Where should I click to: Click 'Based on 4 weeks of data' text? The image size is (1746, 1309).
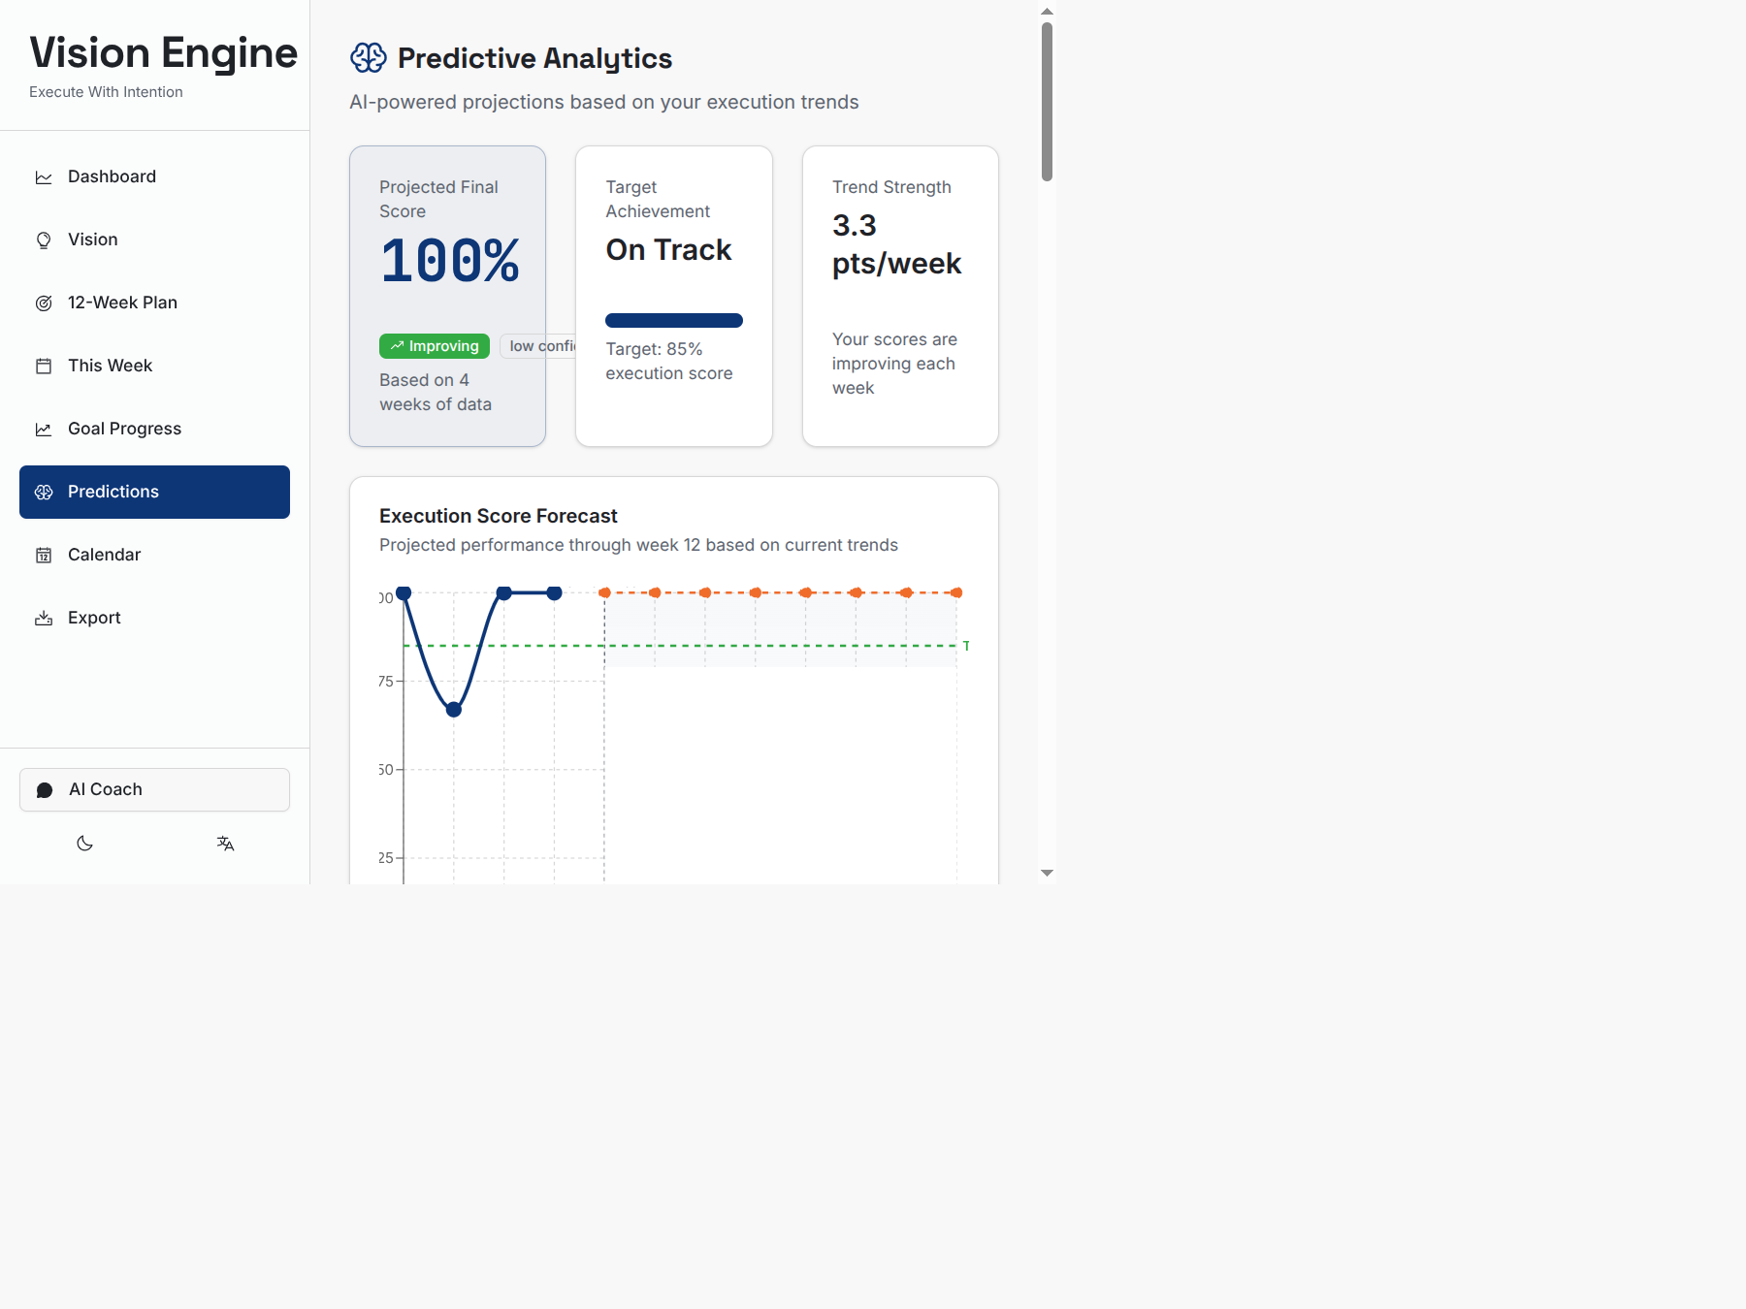tap(436, 392)
